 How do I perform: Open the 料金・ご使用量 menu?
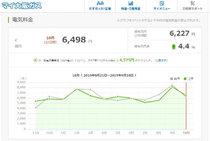coord(131,6)
